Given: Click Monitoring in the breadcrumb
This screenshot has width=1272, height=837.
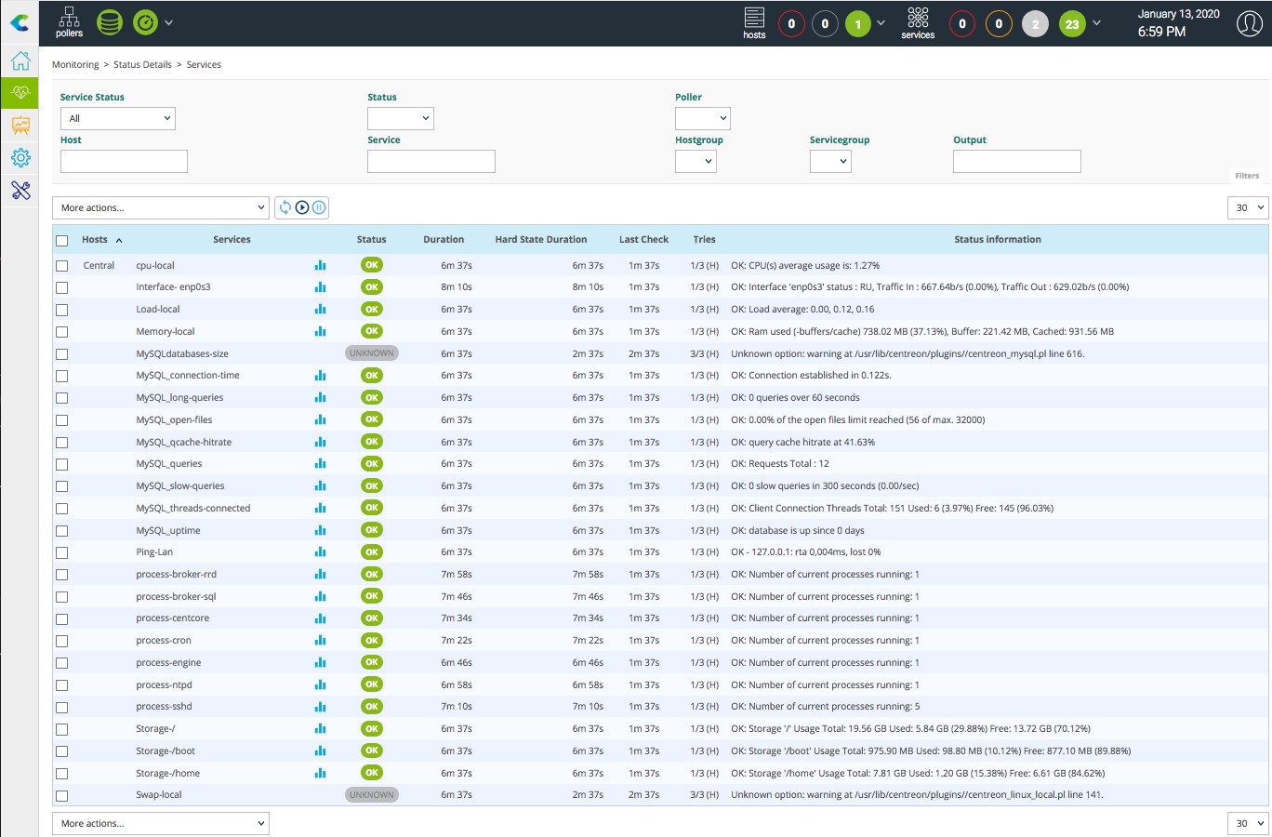Looking at the screenshot, I should pyautogui.click(x=75, y=65).
